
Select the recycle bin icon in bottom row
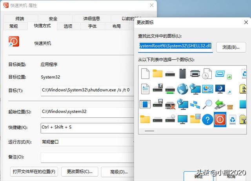(233, 119)
